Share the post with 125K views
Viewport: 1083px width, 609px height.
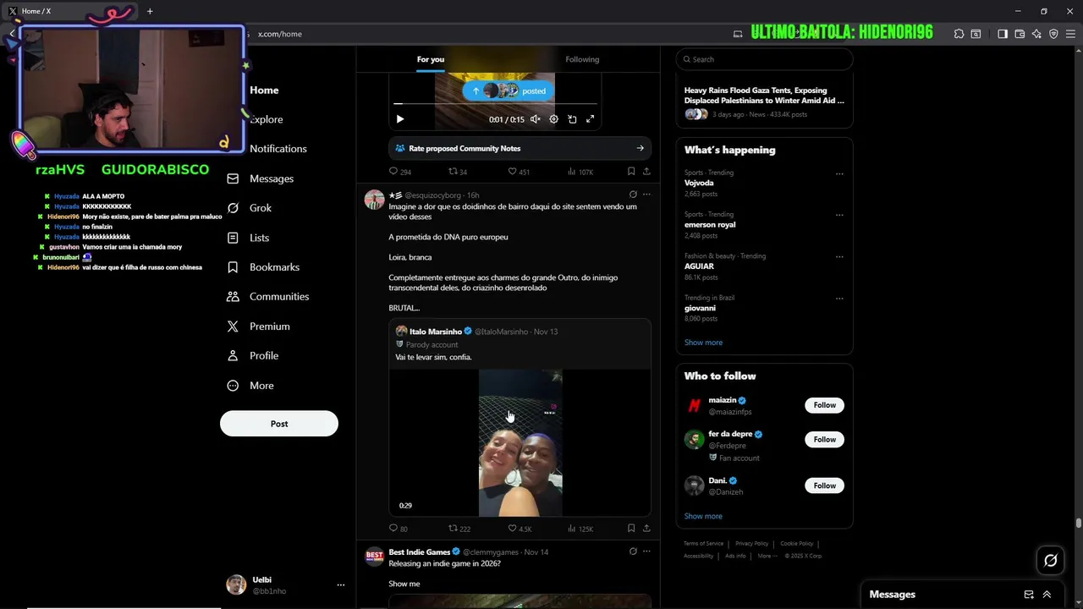pos(646,529)
